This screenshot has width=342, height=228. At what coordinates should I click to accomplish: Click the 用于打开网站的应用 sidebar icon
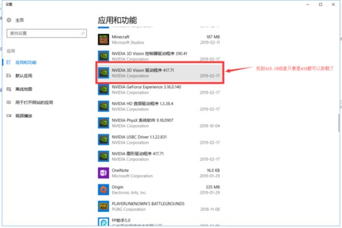[9, 103]
